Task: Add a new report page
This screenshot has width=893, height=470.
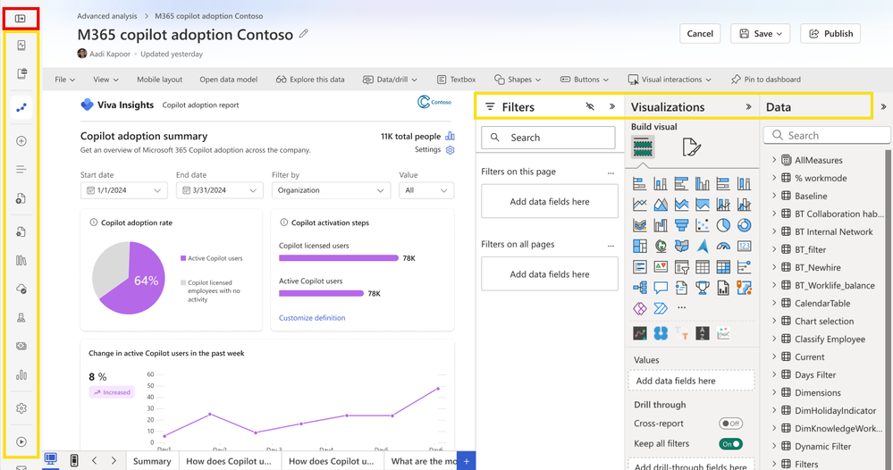Action: pos(466,461)
